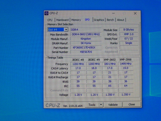This screenshot has height=121, width=161.
Task: Select the SPD tab
Action: (x=87, y=20)
